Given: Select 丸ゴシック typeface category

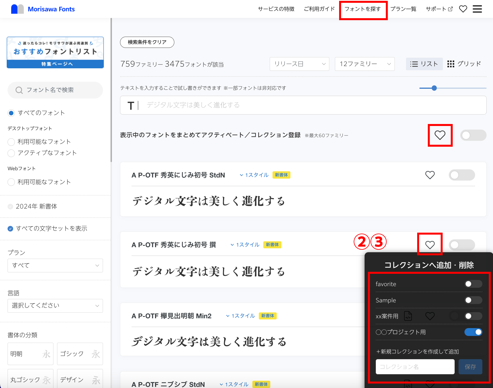Looking at the screenshot, I should [x=30, y=379].
